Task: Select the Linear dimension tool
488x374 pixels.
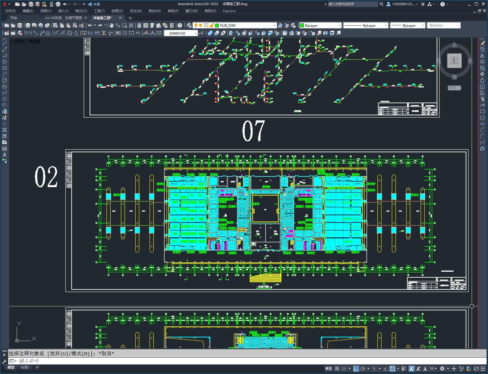Action: (x=29, y=33)
